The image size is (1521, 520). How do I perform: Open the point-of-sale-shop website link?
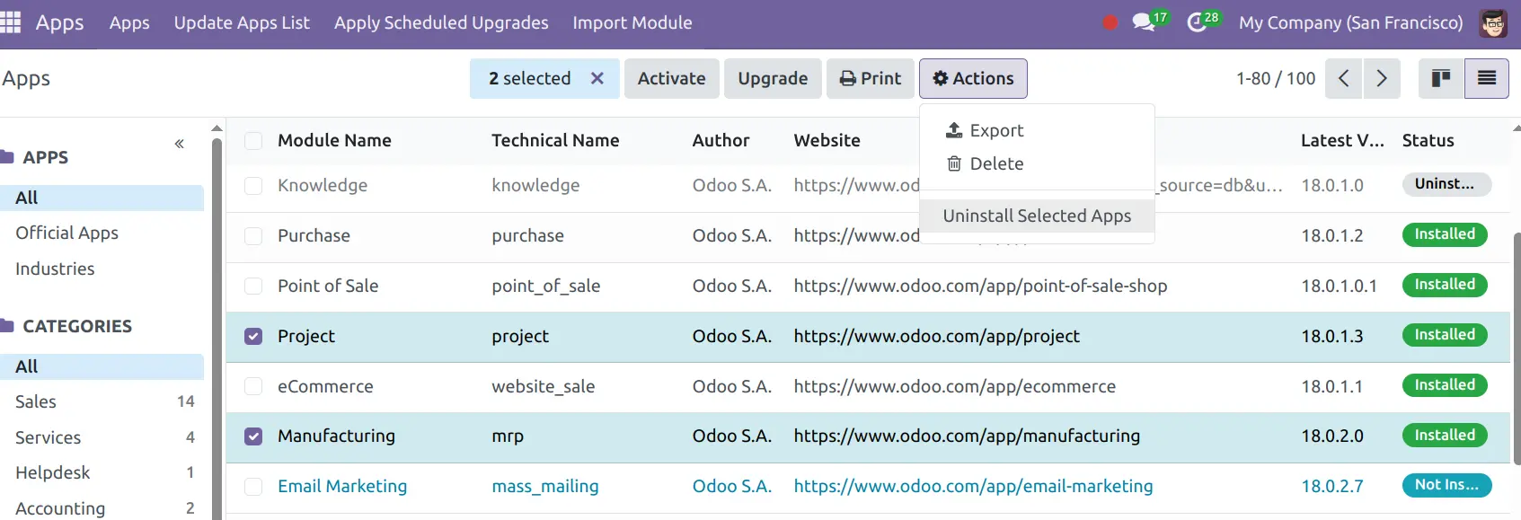click(x=980, y=286)
